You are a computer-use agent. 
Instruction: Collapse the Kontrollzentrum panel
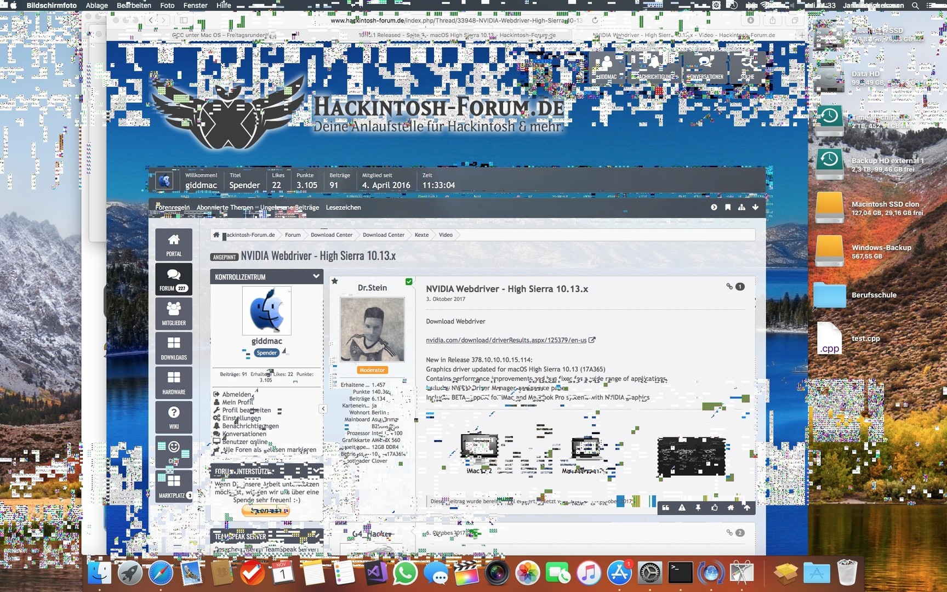click(x=316, y=276)
